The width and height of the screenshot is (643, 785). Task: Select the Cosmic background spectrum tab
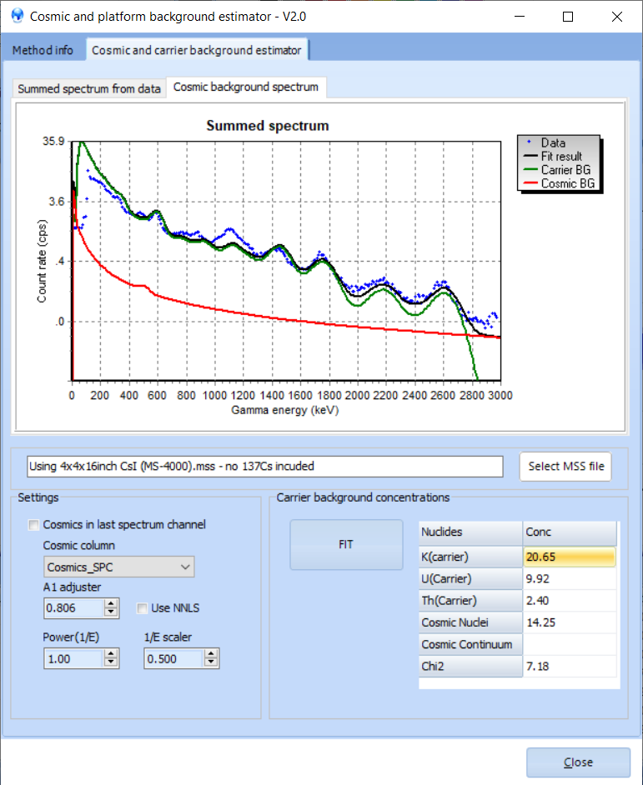pos(246,87)
